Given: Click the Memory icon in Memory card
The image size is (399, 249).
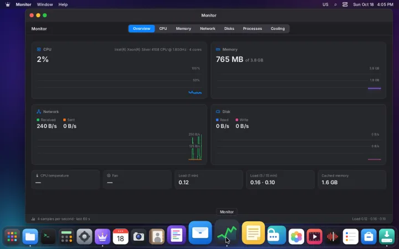Looking at the screenshot, I should click(x=218, y=49).
